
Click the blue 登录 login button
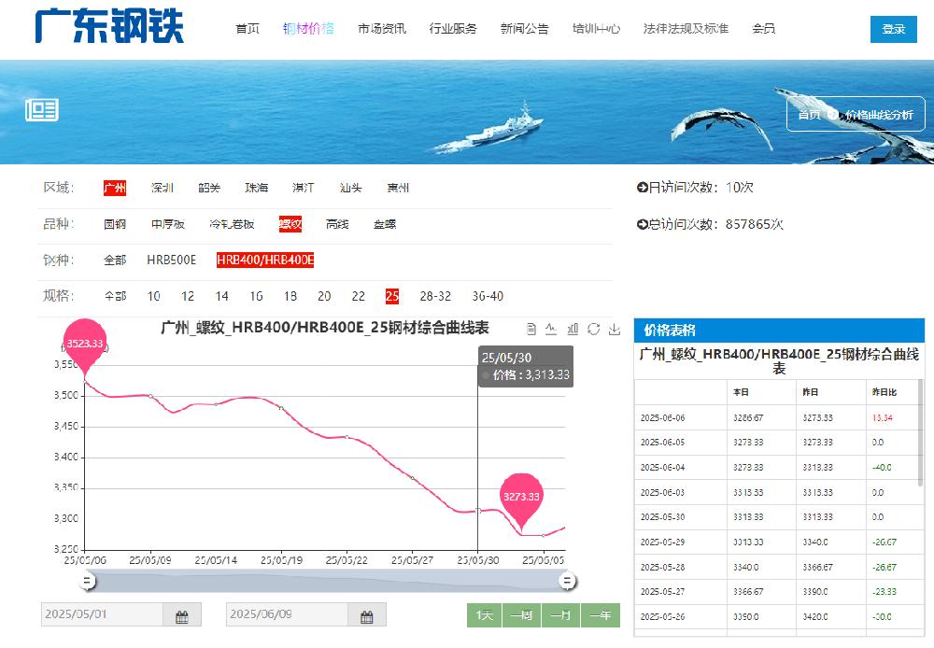(x=893, y=29)
